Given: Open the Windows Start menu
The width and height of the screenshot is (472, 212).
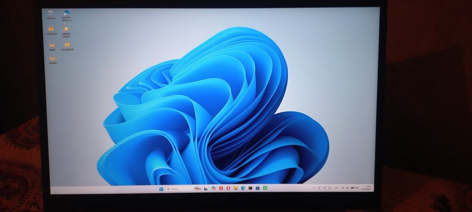Looking at the screenshot, I should click(x=161, y=188).
